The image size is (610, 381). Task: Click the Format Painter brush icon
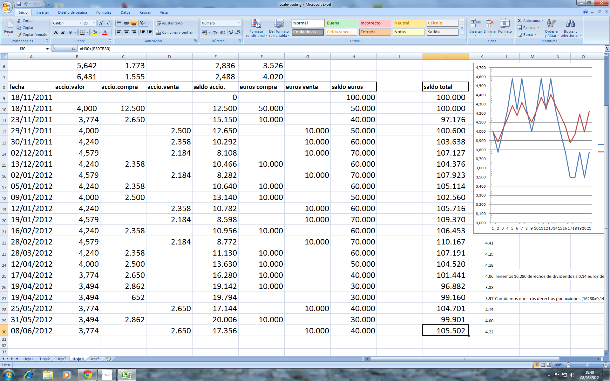click(x=19, y=35)
